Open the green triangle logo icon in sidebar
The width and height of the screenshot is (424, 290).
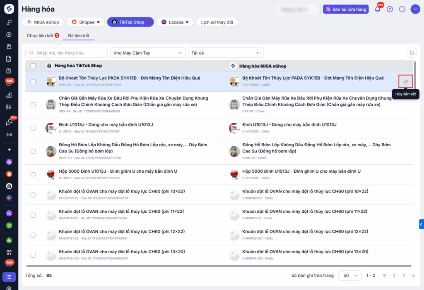(9, 240)
